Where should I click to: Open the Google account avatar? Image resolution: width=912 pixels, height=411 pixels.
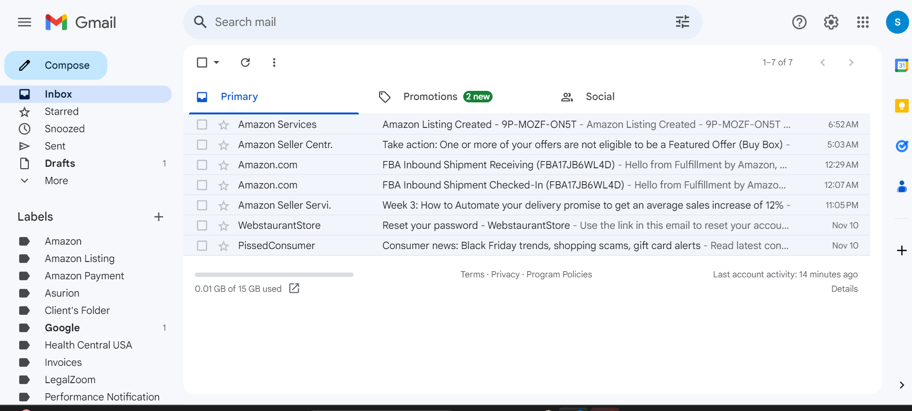[x=897, y=22]
